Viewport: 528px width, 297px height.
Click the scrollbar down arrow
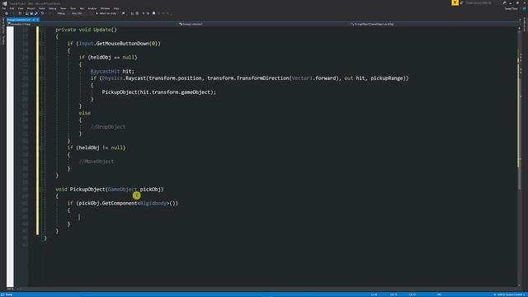[519, 285]
